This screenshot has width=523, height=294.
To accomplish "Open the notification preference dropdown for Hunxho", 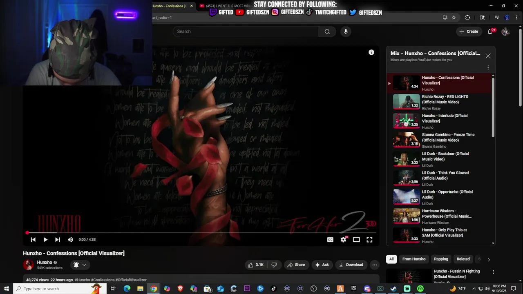I will pos(80,265).
